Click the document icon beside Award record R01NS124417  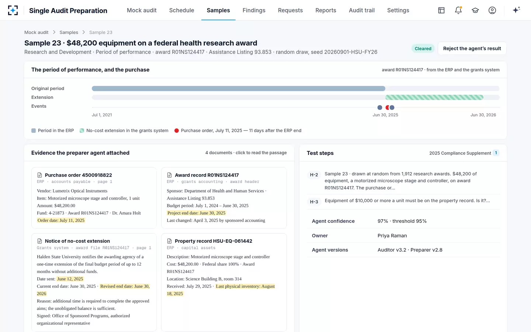pos(170,175)
